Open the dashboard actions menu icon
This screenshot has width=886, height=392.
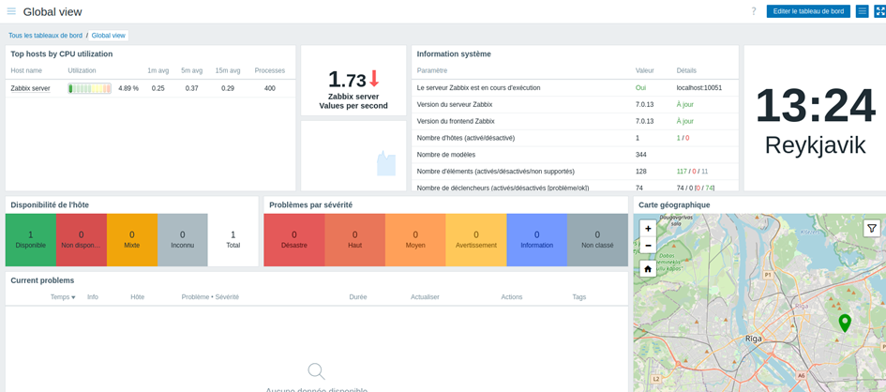(x=862, y=11)
